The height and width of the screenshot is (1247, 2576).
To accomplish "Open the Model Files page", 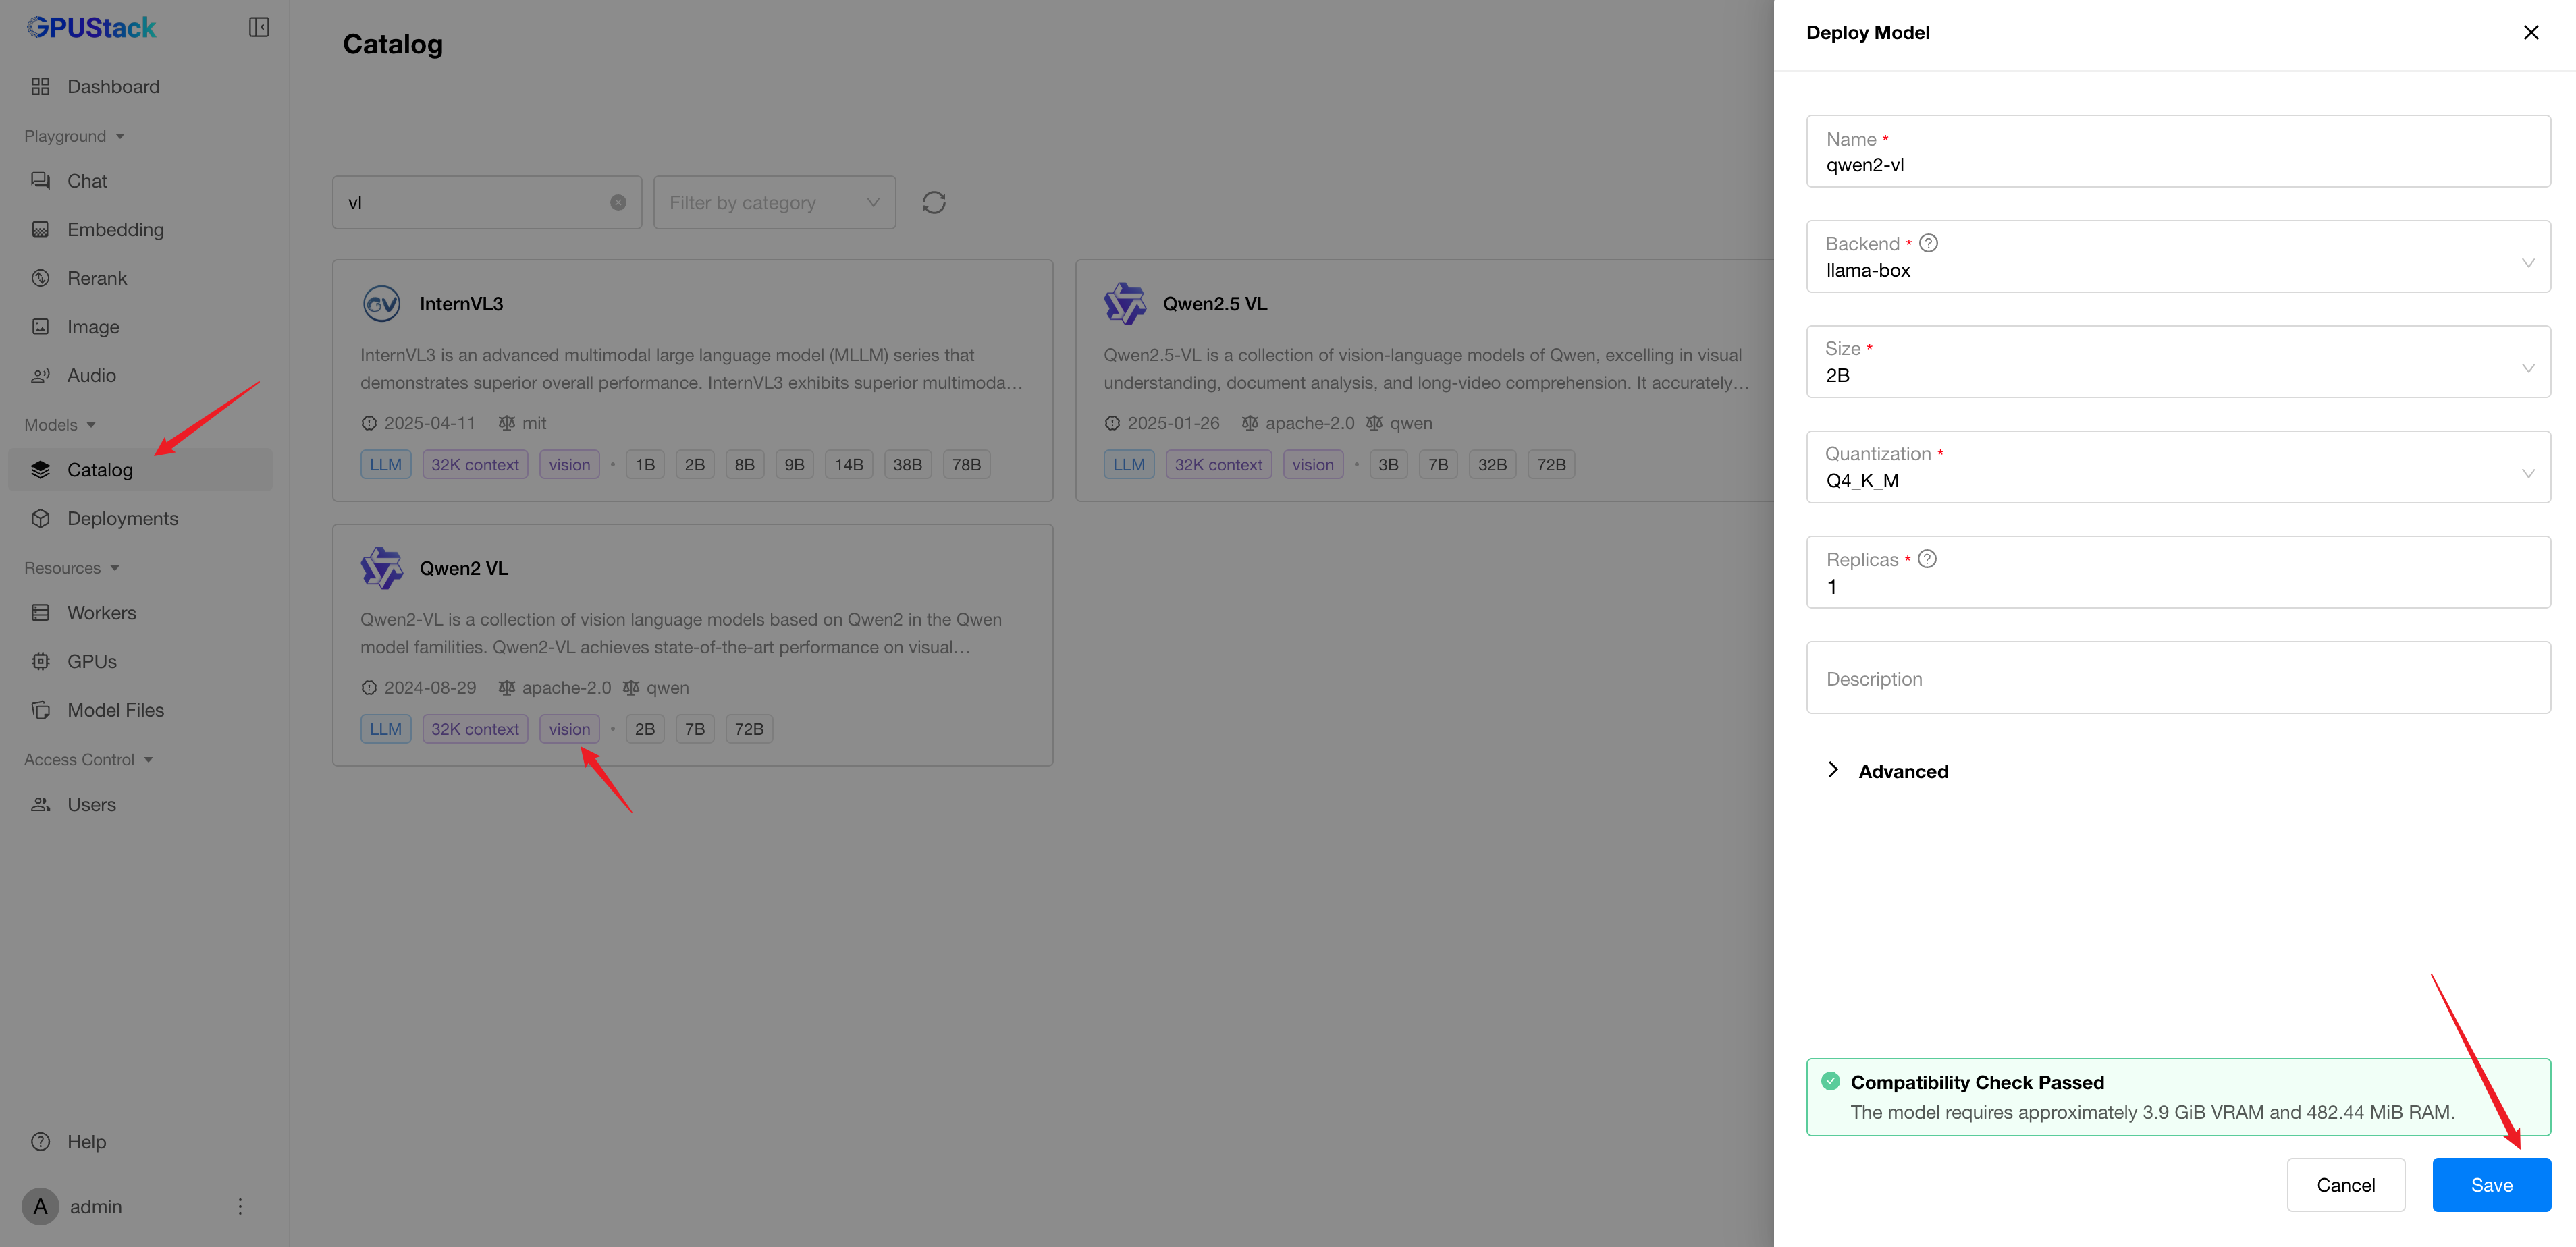I will 115,710.
